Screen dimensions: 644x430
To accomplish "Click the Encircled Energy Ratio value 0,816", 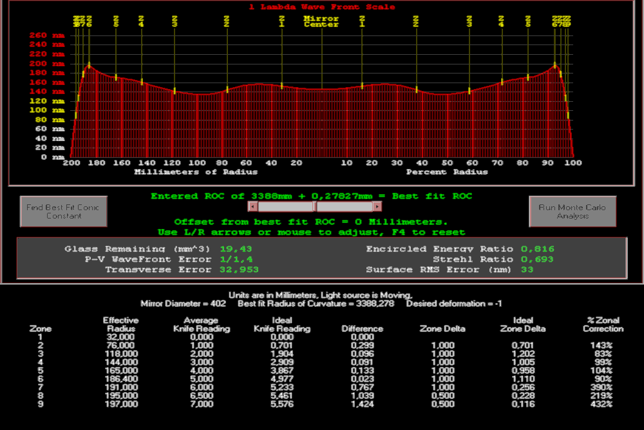I will (537, 249).
